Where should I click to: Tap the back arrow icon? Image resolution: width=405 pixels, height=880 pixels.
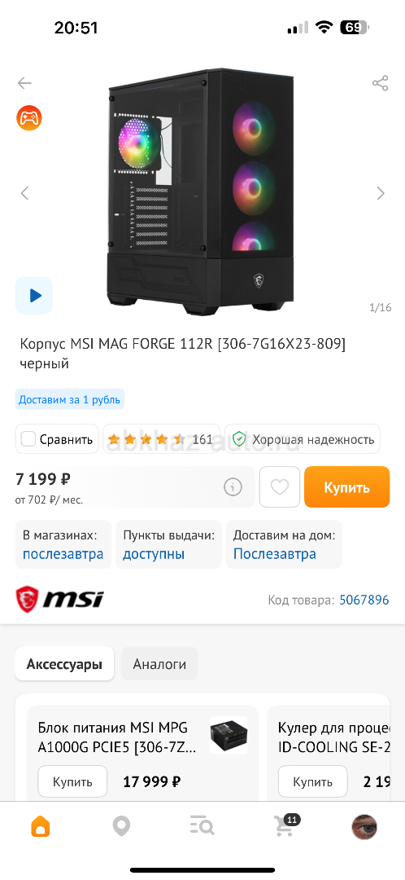click(24, 84)
